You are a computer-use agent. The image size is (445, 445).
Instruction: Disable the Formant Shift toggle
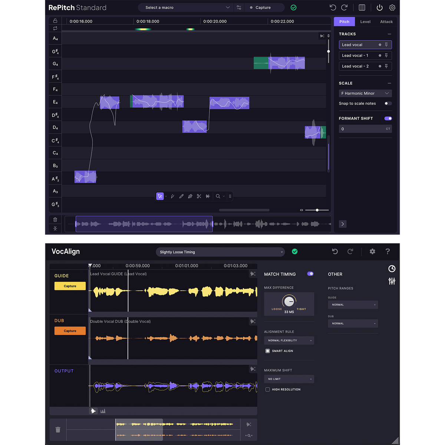[388, 118]
